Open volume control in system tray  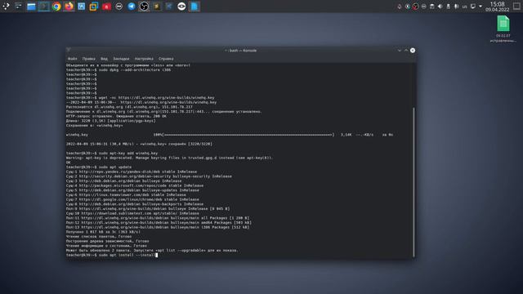(440, 7)
